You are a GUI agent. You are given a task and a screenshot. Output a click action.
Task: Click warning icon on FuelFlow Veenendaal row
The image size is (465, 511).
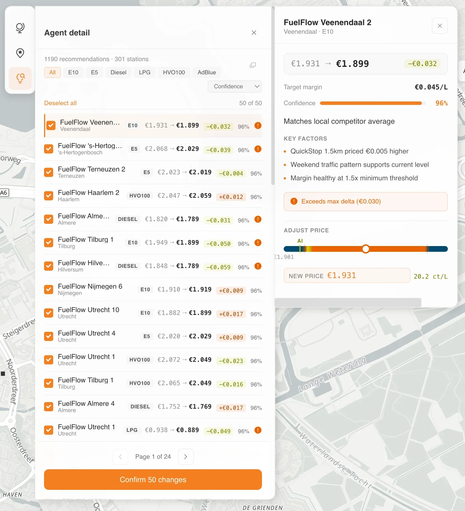coord(258,125)
